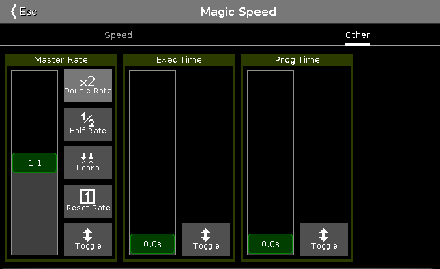Viewport: 440px width, 269px height.
Task: Click the Prog Time 0.0s fader handle
Action: click(x=271, y=244)
